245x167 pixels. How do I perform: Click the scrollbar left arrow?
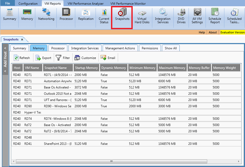(14, 161)
